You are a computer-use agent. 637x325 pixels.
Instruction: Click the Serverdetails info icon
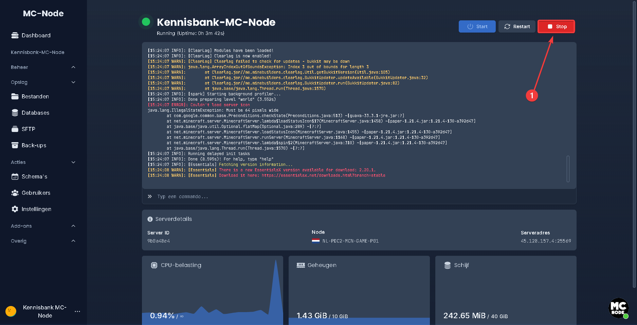[x=150, y=219]
